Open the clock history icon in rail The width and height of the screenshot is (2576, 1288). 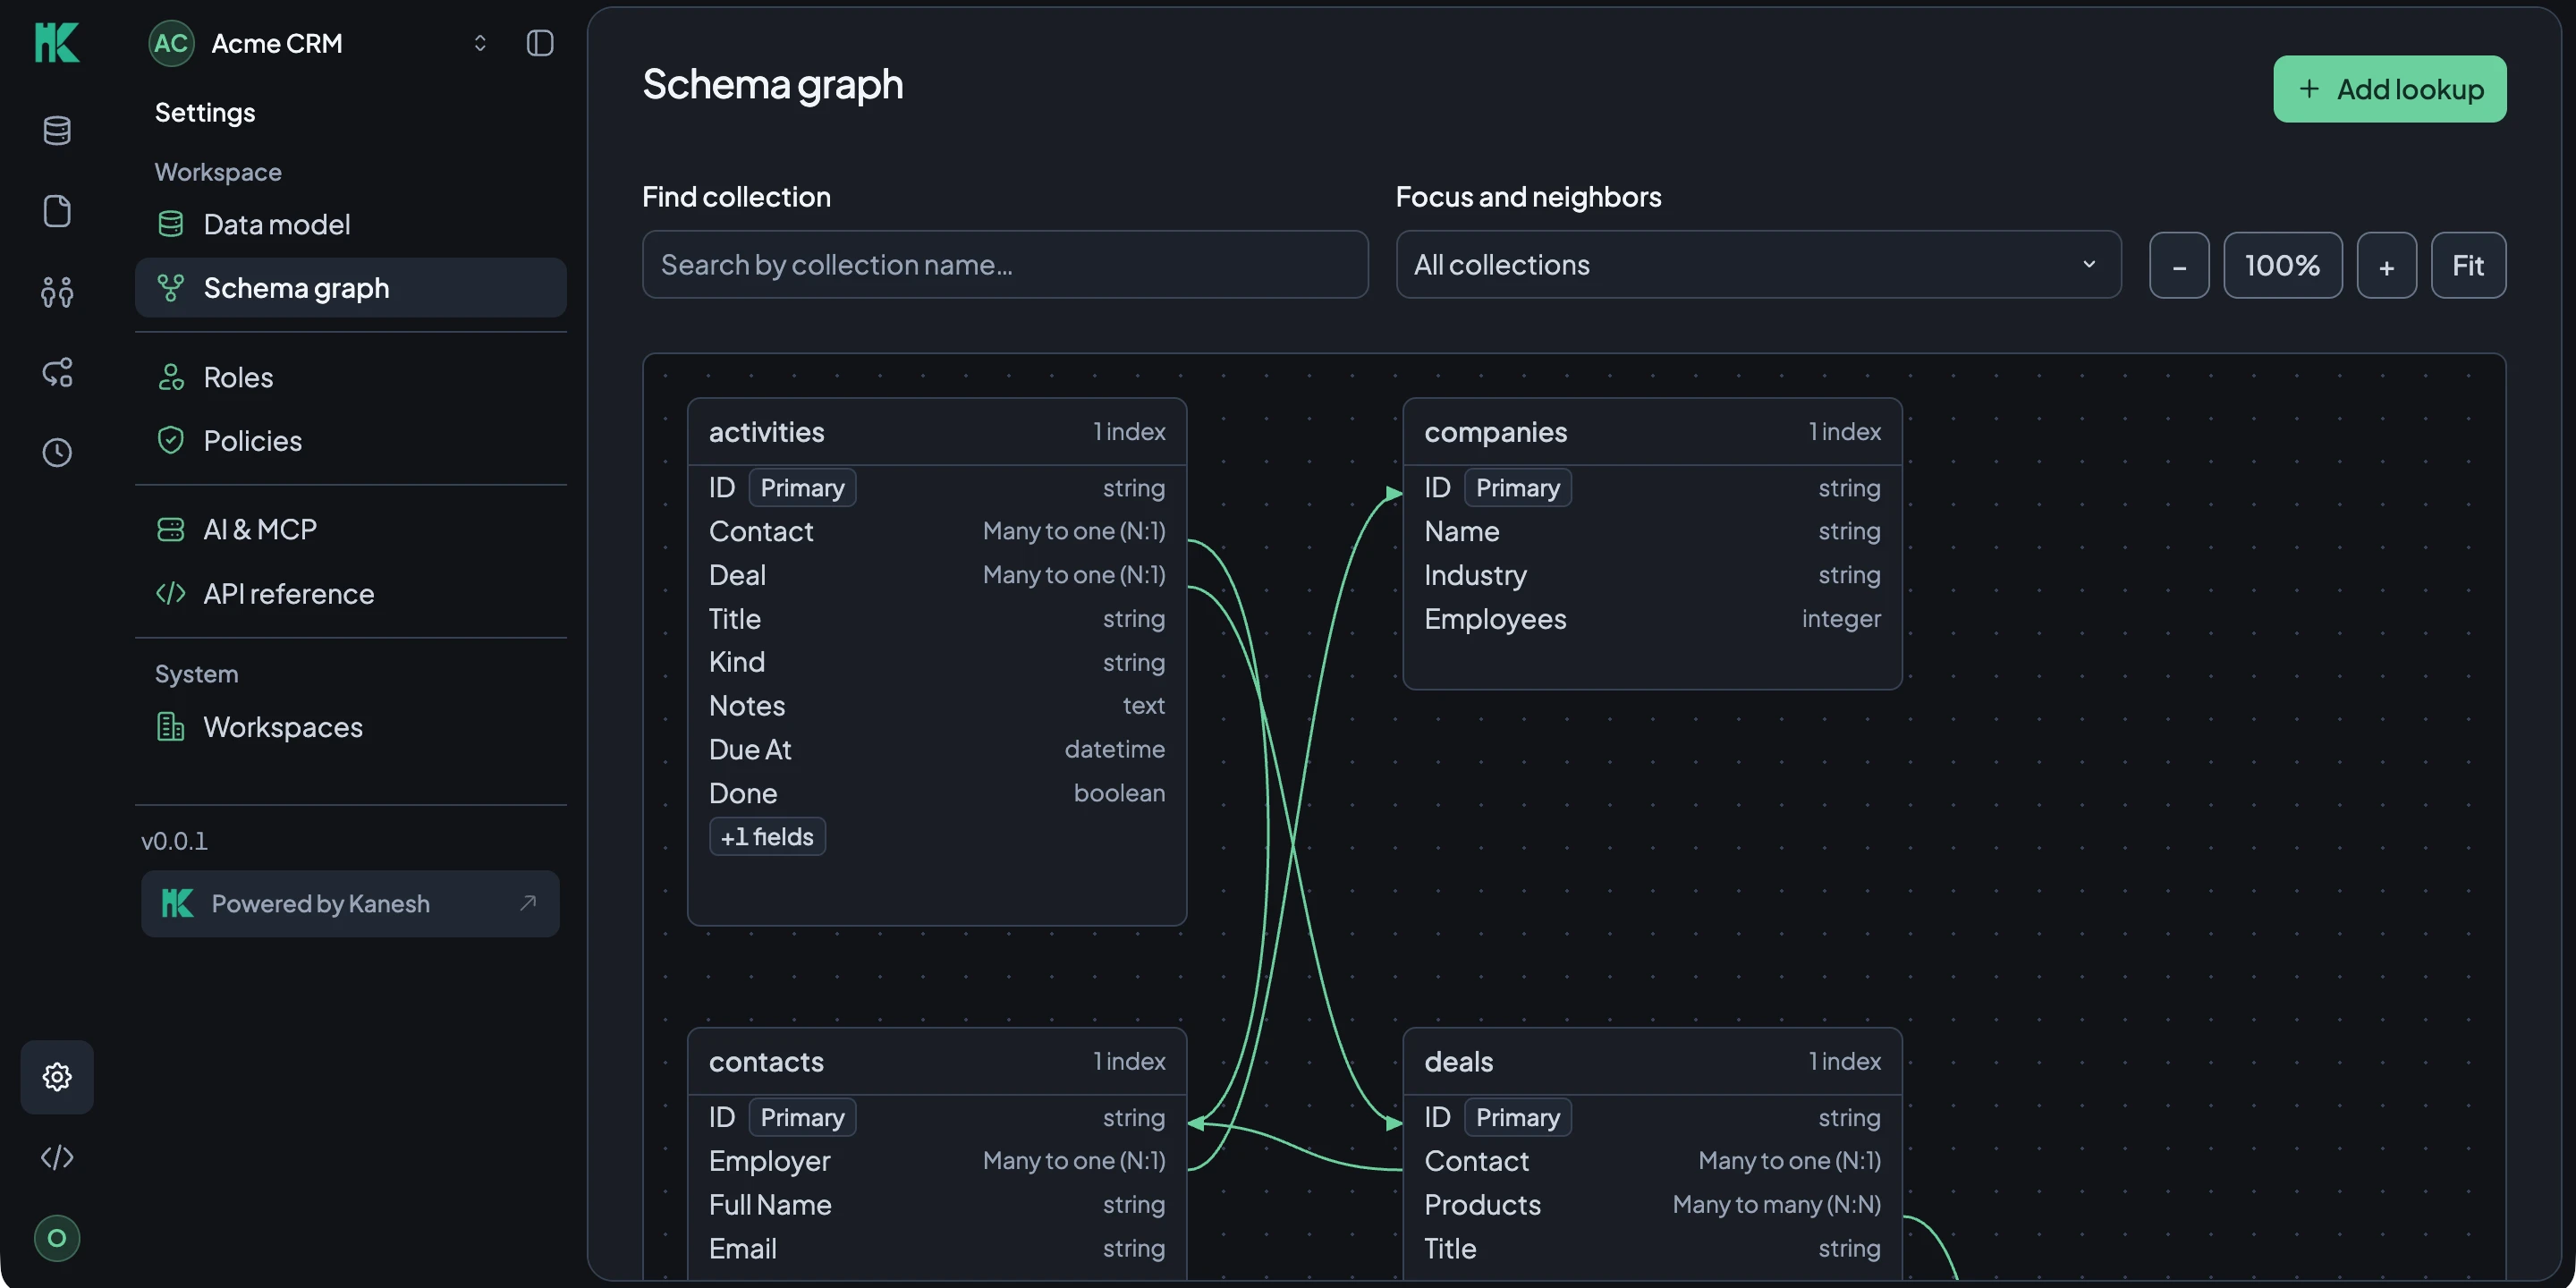[57, 452]
